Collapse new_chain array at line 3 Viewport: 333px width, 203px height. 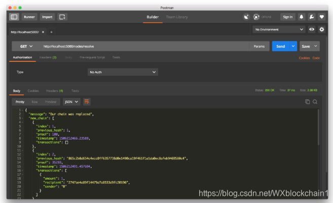pyautogui.click(x=22, y=118)
